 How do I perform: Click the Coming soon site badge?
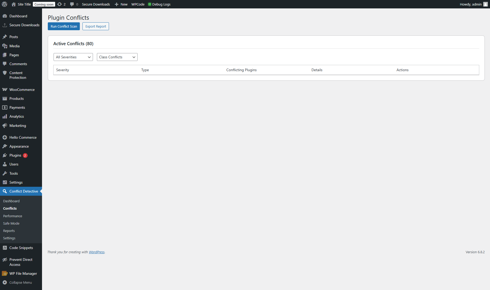[44, 4]
